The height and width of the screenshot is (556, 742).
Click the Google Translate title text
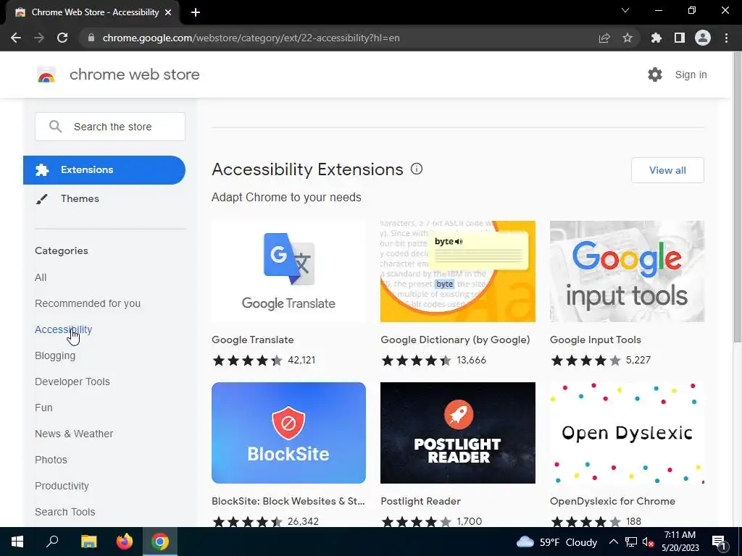[253, 340]
